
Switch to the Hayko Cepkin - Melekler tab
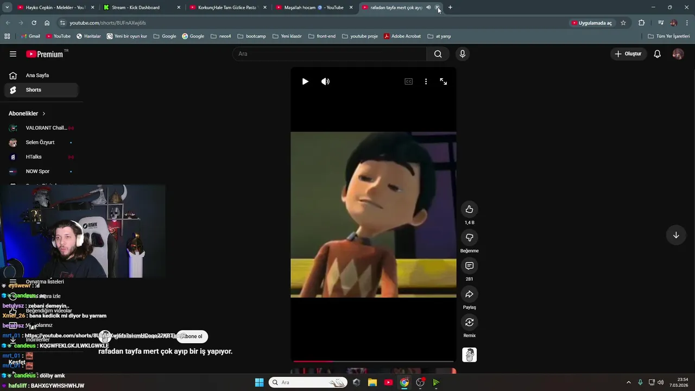click(55, 8)
